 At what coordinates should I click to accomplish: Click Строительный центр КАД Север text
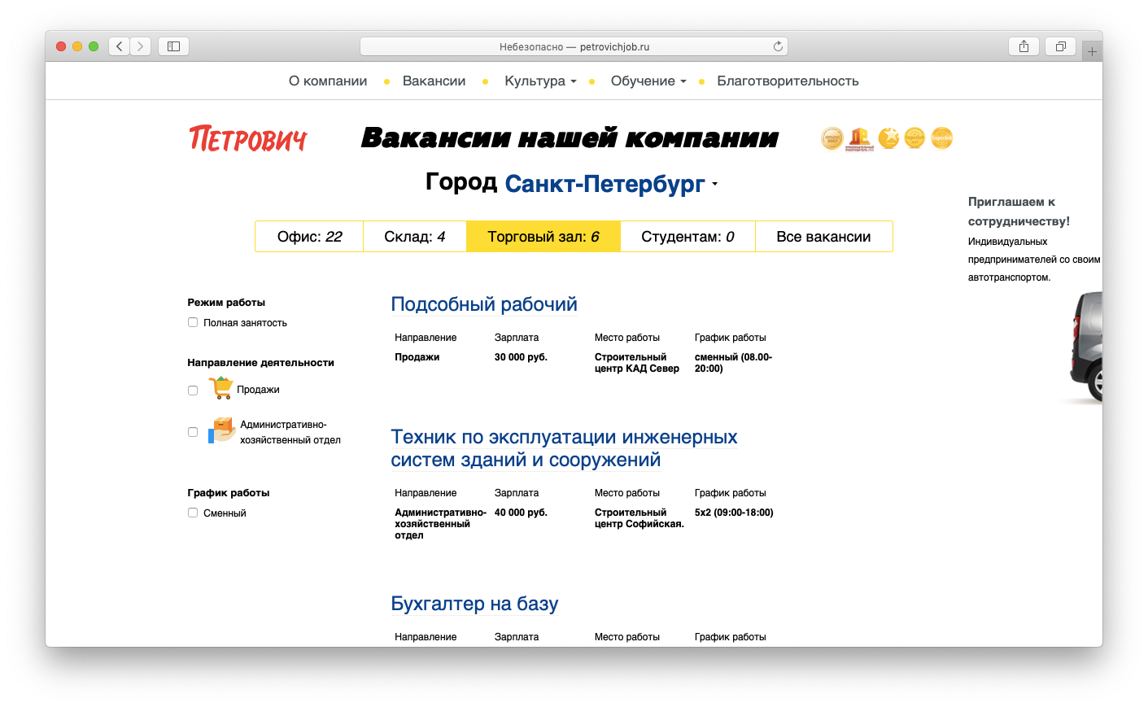pyautogui.click(x=637, y=363)
